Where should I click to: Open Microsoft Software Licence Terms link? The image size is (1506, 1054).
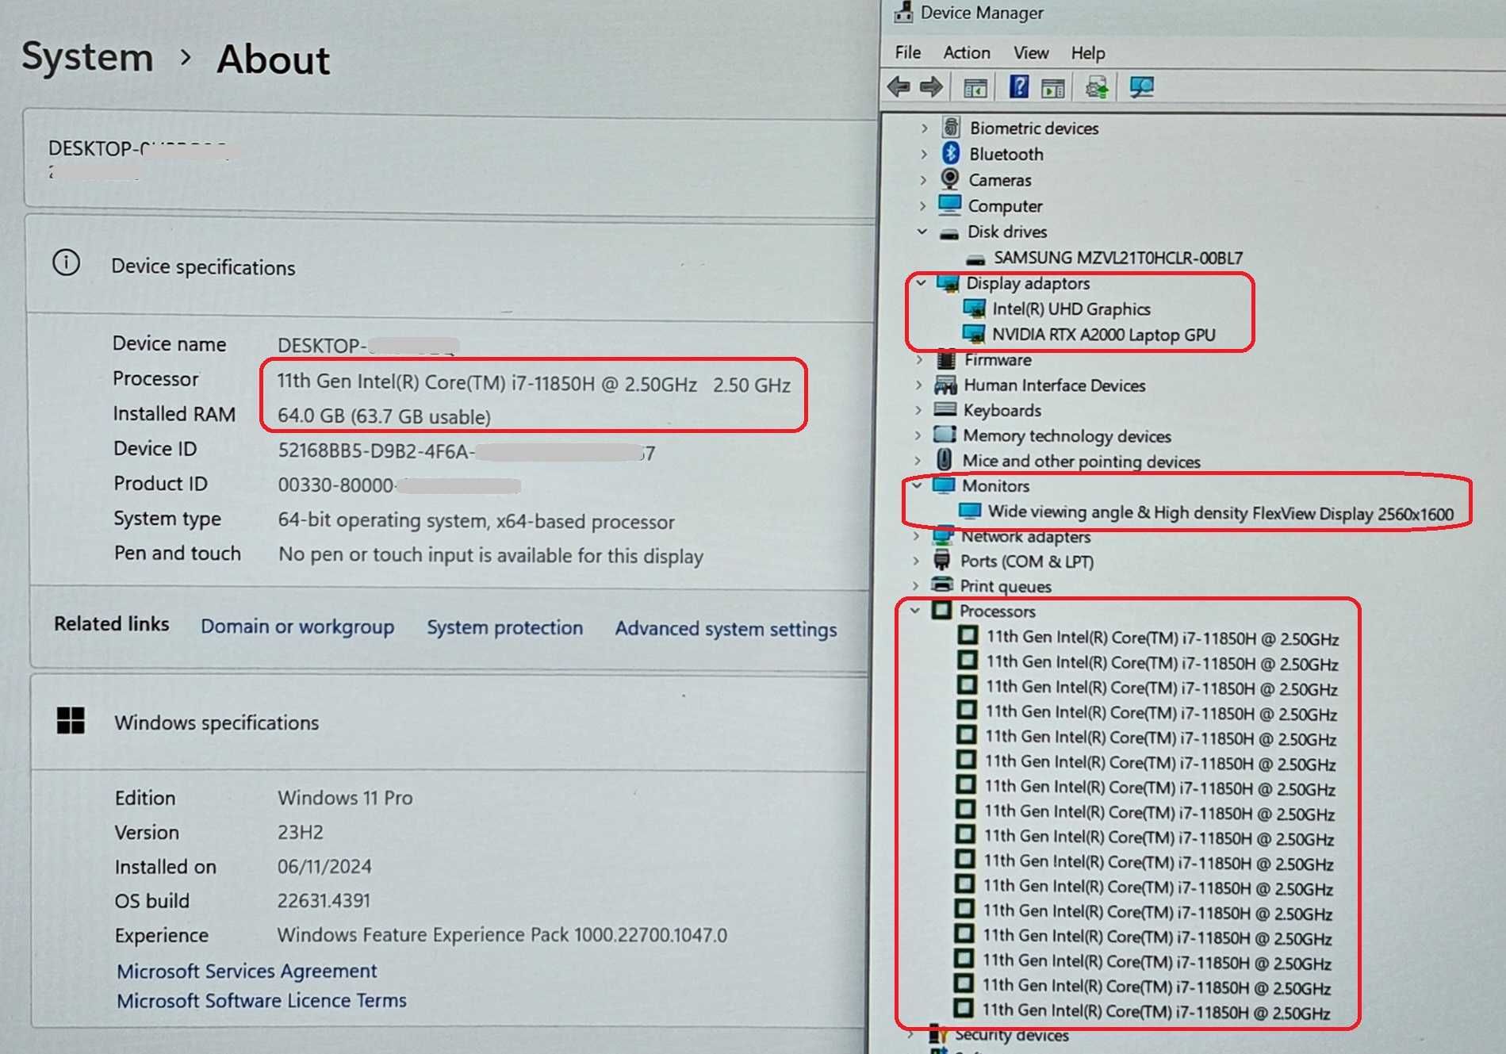262,1000
